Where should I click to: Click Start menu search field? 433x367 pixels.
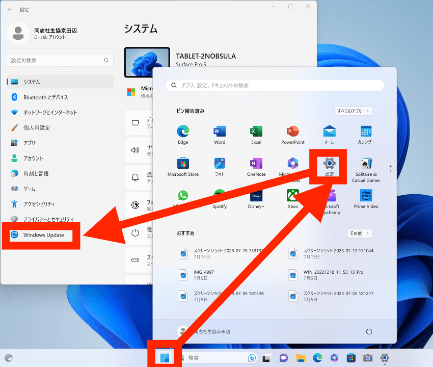(275, 86)
